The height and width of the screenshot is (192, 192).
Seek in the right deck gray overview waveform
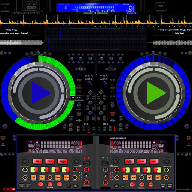pos(170,43)
